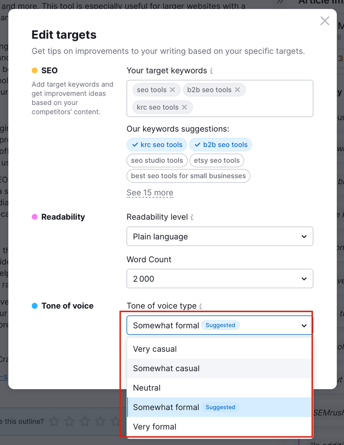Click info icon next to target keywords
The image size is (344, 445).
(211, 71)
